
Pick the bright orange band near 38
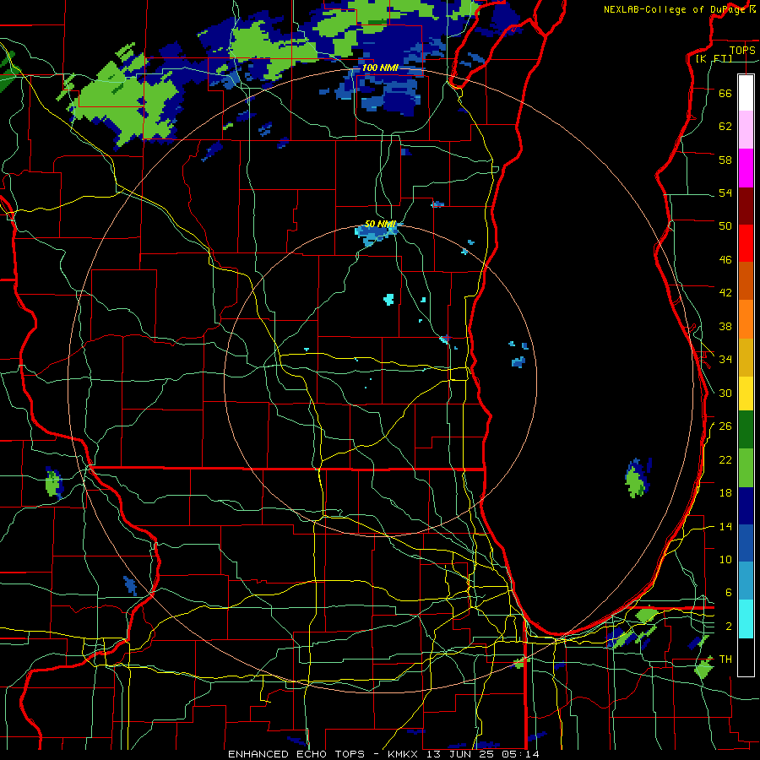pyautogui.click(x=746, y=319)
